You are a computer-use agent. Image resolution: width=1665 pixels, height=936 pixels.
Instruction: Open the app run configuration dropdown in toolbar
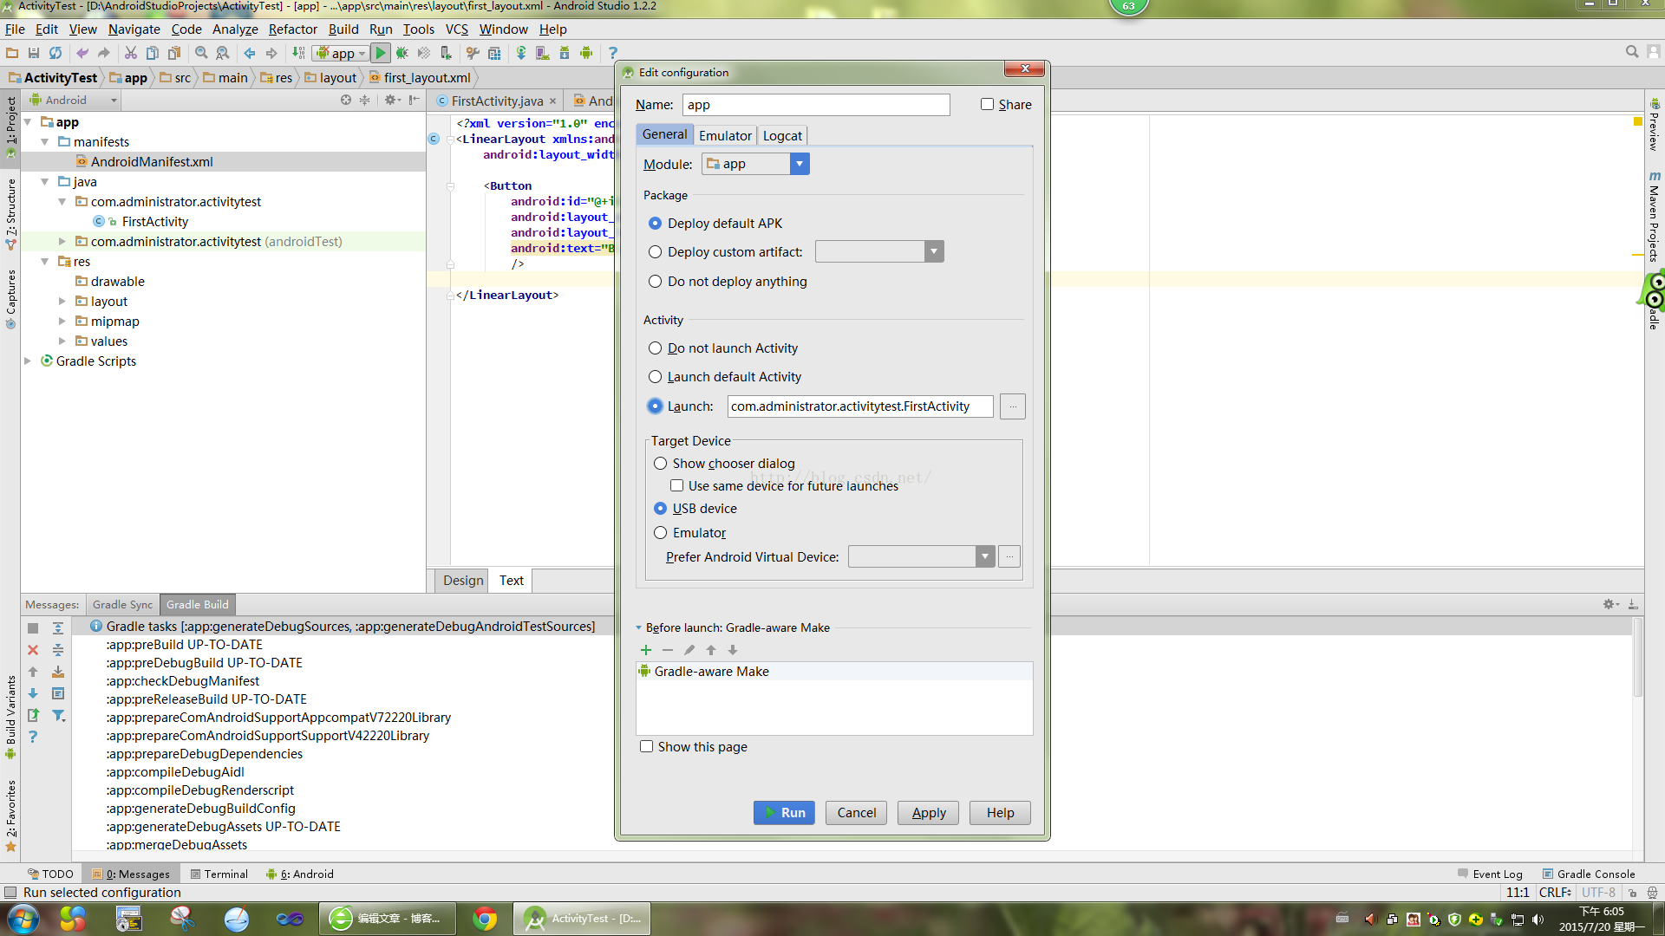pyautogui.click(x=341, y=53)
